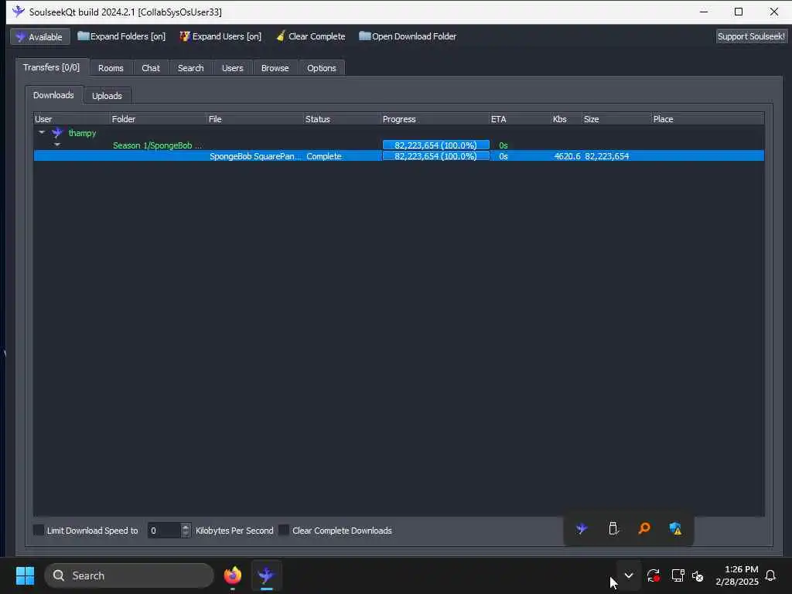Open the Options tab
This screenshot has width=792, height=594.
click(x=321, y=68)
